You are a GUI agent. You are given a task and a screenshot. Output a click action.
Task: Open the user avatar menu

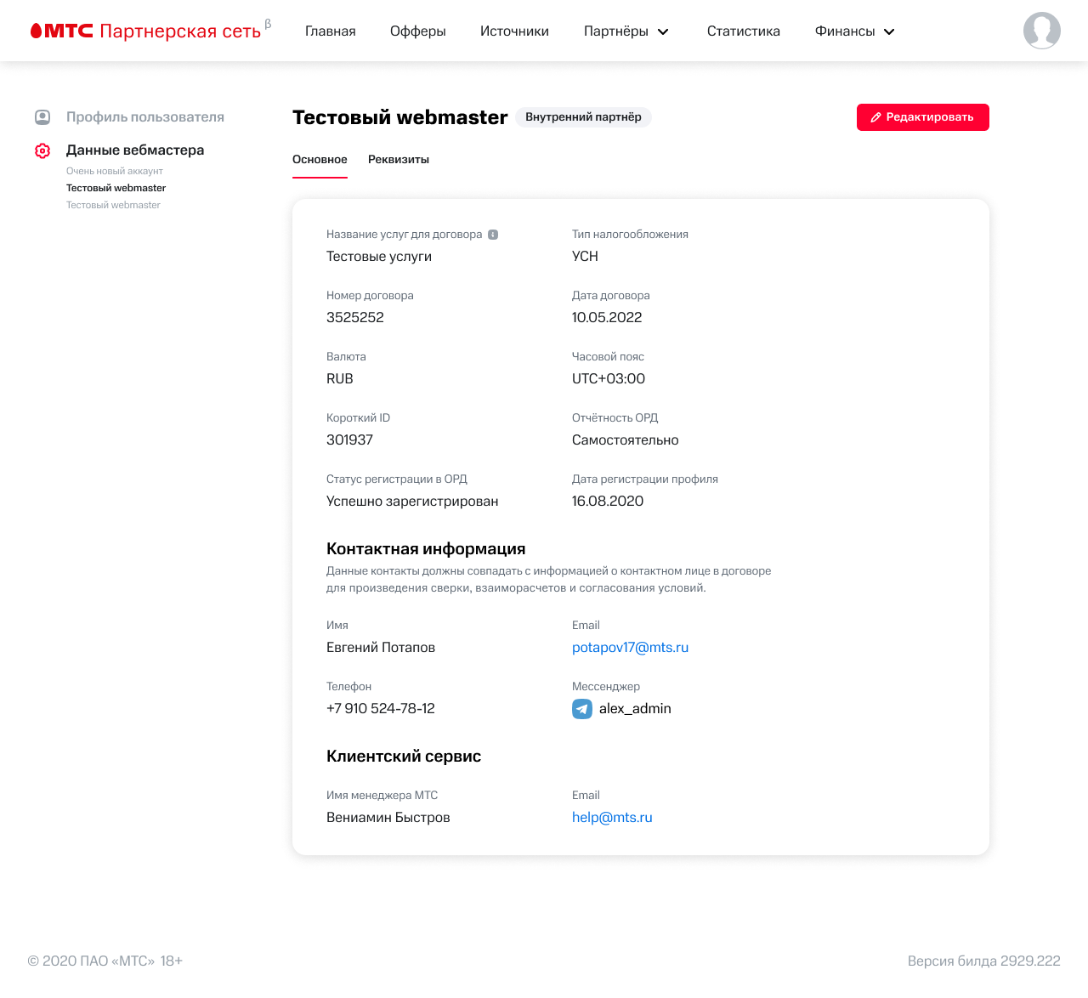coord(1041,31)
